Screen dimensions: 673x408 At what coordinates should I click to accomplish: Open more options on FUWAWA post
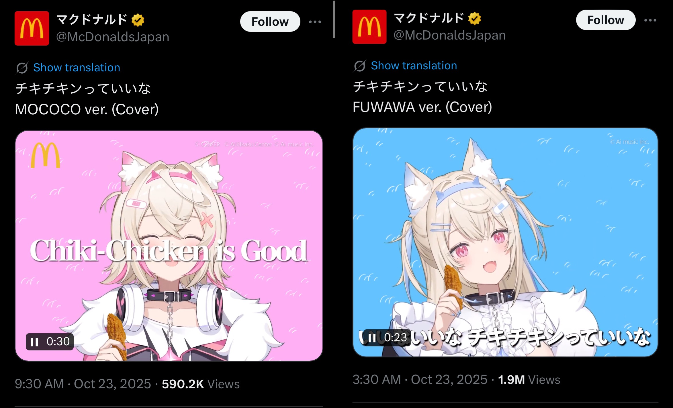[x=650, y=20]
